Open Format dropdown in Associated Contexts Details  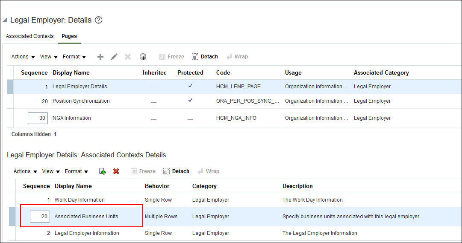77,171
